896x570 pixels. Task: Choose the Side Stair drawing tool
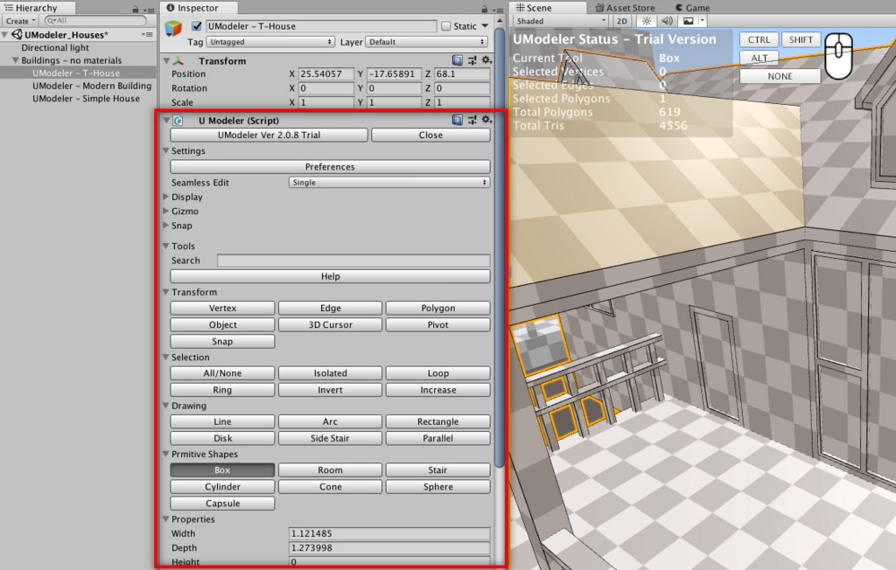[x=330, y=439]
